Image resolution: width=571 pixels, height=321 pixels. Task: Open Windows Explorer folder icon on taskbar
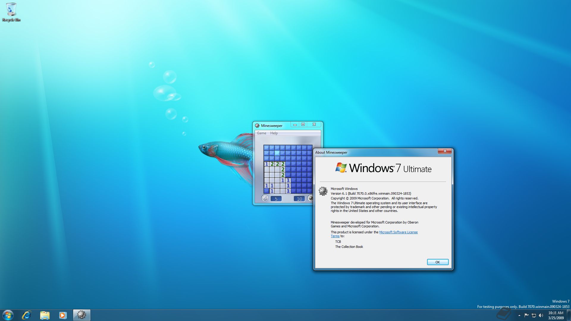click(x=45, y=315)
